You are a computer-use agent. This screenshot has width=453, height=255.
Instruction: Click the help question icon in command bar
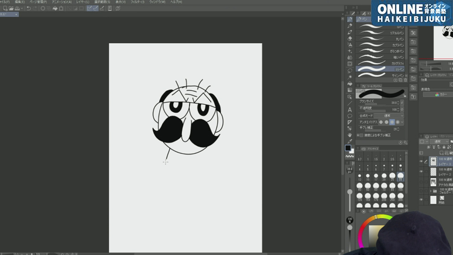point(118,8)
